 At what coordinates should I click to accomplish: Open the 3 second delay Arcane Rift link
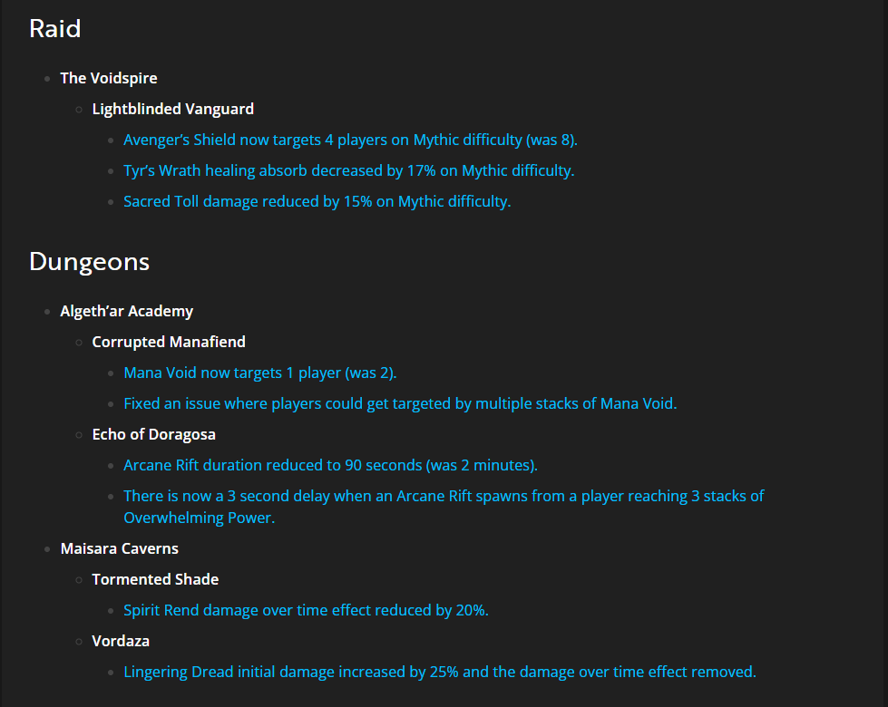coord(444,507)
